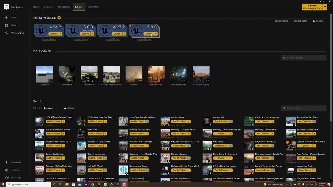This screenshot has width=333, height=187.
Task: Open Settings gear in the sidebar
Action: (6, 170)
